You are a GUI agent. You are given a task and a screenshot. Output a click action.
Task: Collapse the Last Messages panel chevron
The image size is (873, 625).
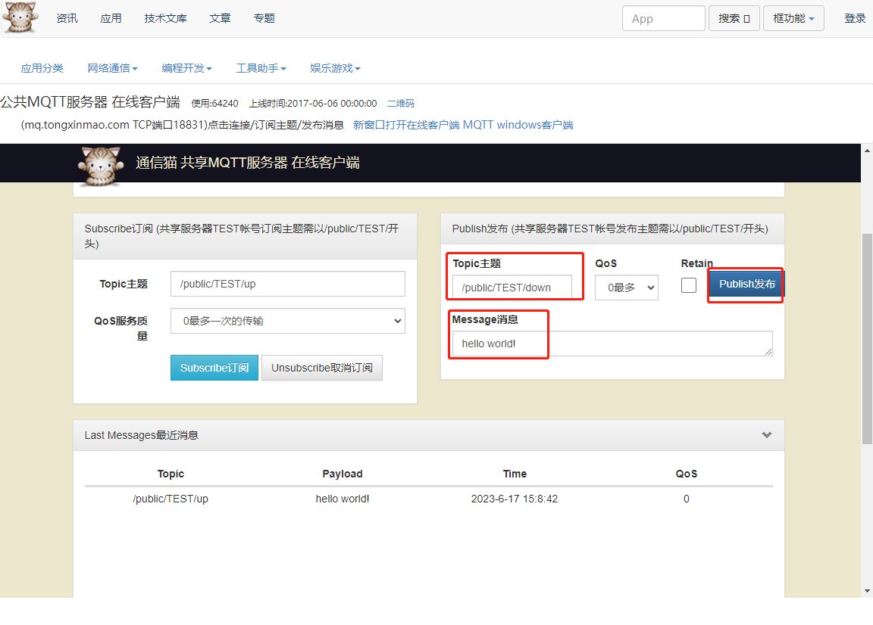pyautogui.click(x=767, y=435)
